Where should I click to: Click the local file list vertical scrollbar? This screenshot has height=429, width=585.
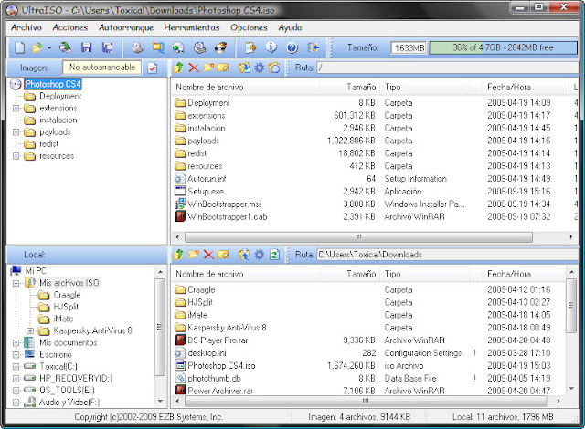(571, 306)
